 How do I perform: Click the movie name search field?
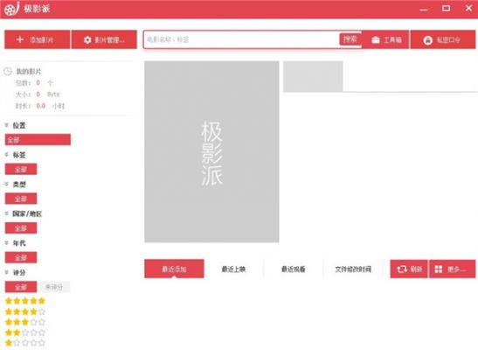[241, 39]
